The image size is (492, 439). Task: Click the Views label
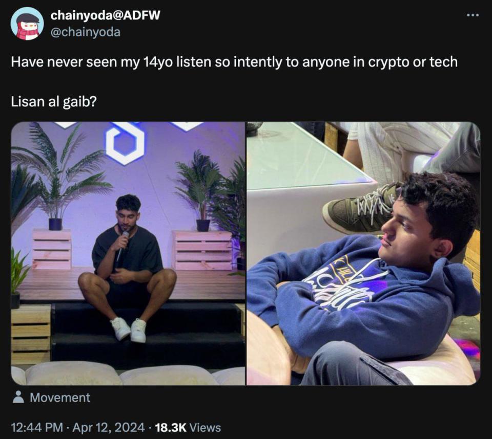pos(205,427)
